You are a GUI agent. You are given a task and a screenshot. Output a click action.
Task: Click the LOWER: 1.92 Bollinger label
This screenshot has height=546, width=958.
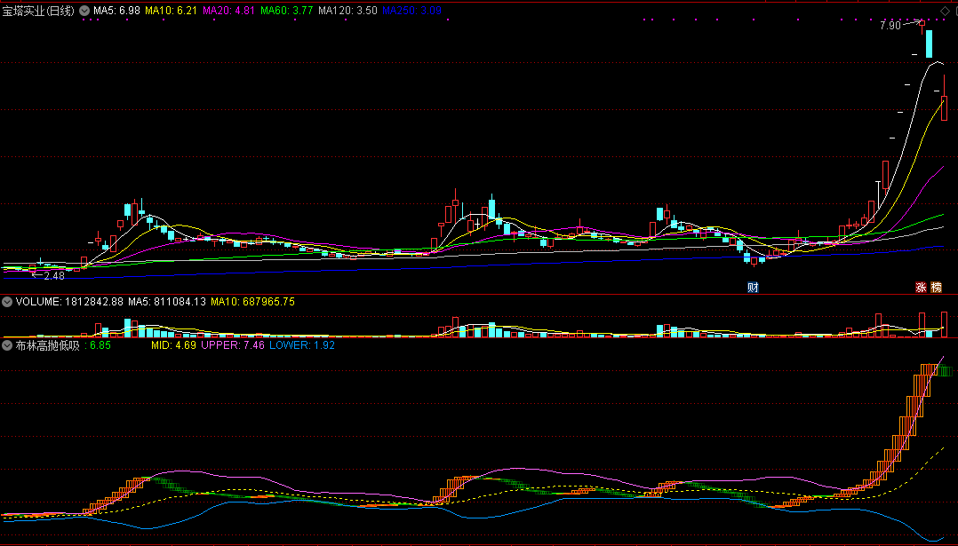(x=302, y=345)
